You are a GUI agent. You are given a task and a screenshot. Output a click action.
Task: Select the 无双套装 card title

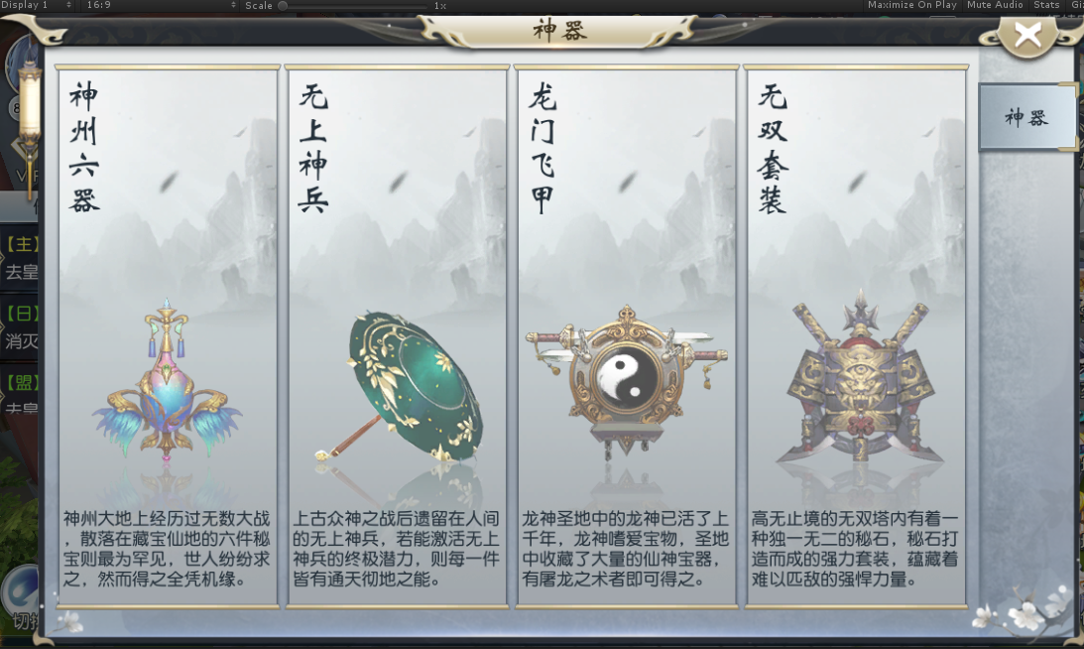tap(773, 148)
